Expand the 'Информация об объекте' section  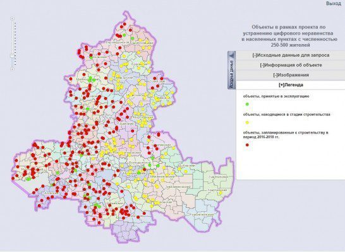tap(291, 65)
